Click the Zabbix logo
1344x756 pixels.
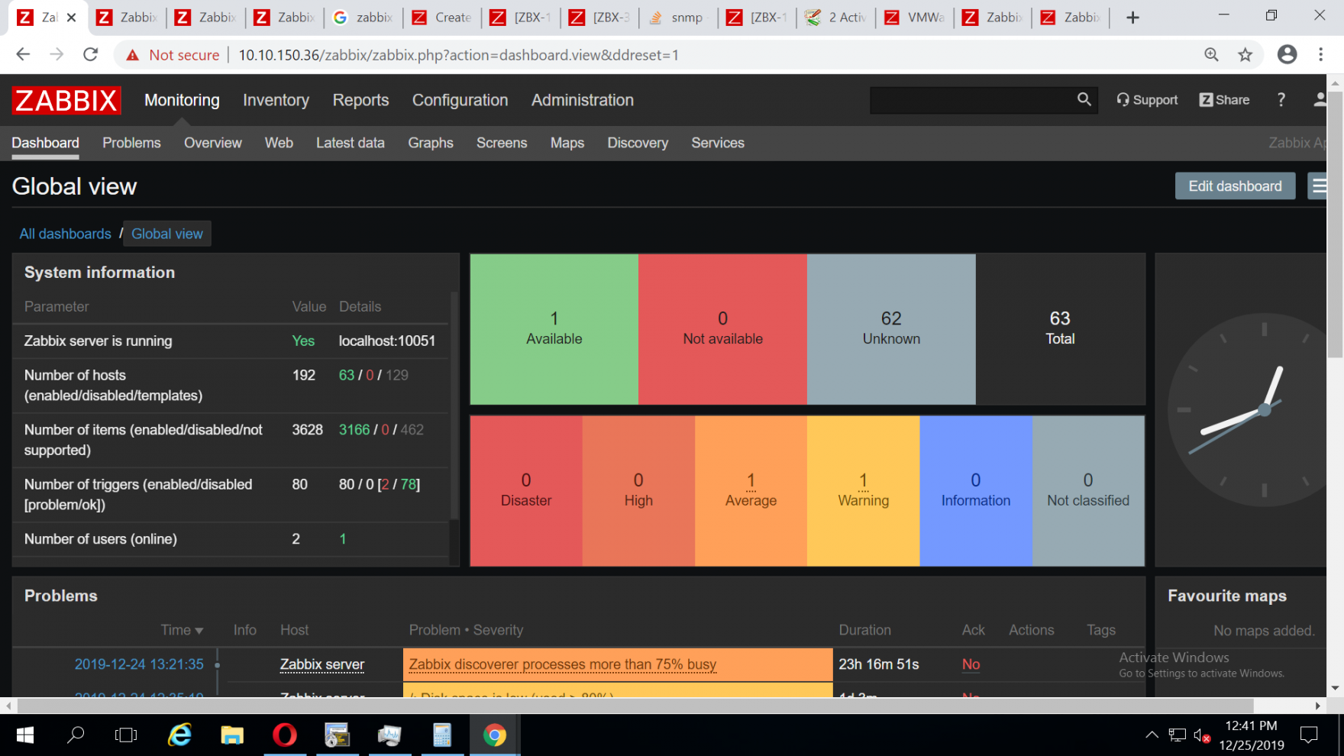66,100
